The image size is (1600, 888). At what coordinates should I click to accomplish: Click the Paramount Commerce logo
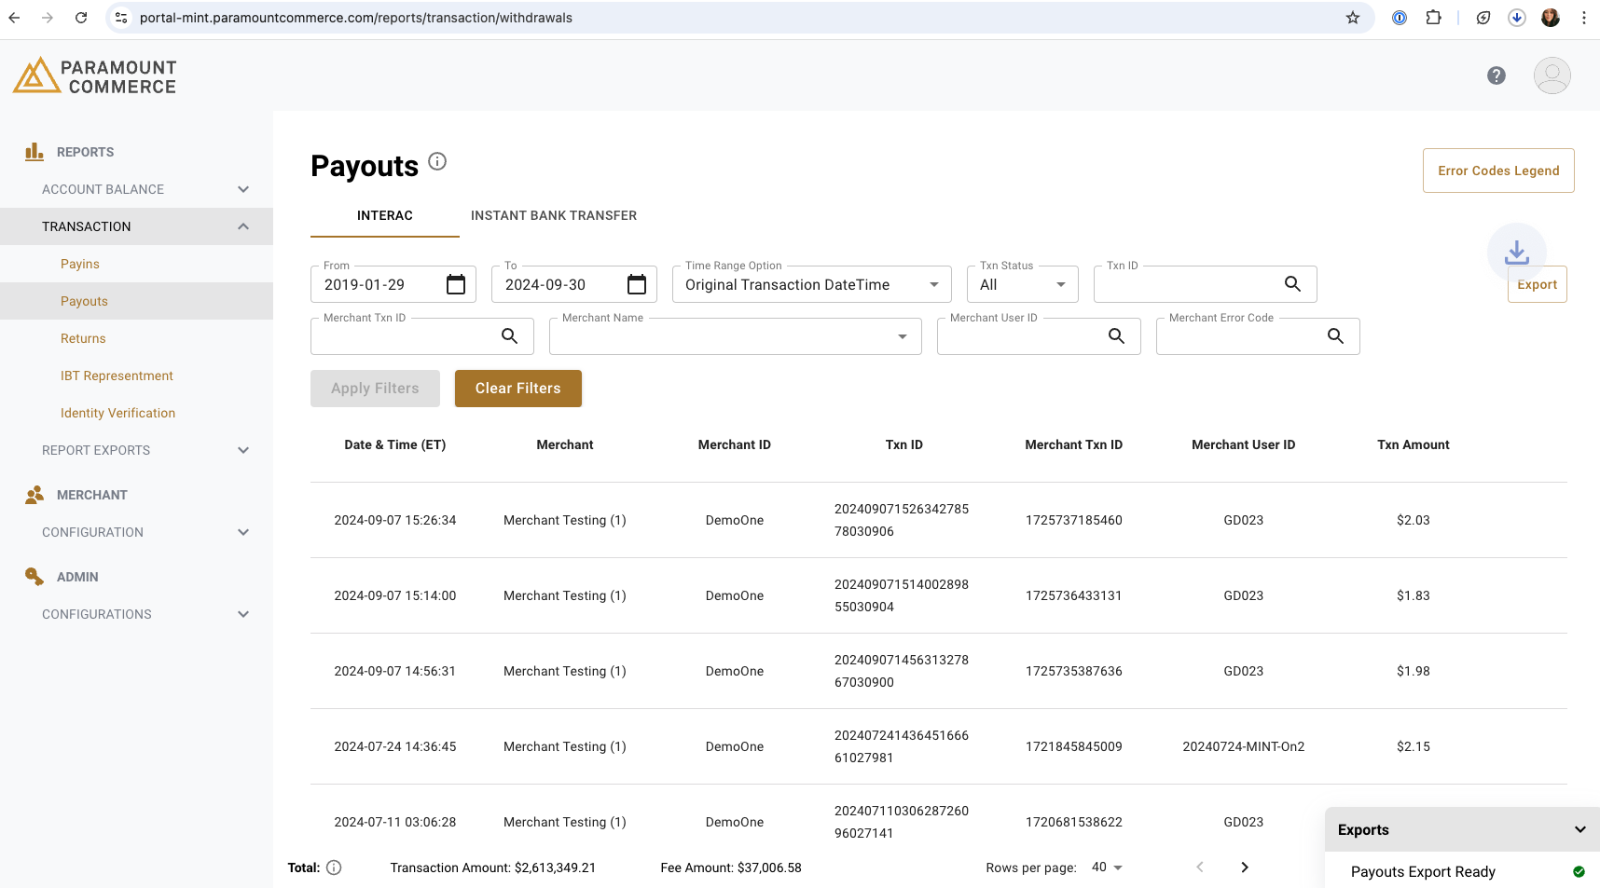point(93,75)
